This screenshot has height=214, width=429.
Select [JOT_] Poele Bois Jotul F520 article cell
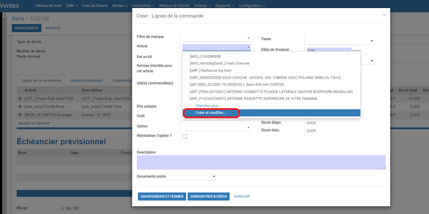[x=49, y=98]
